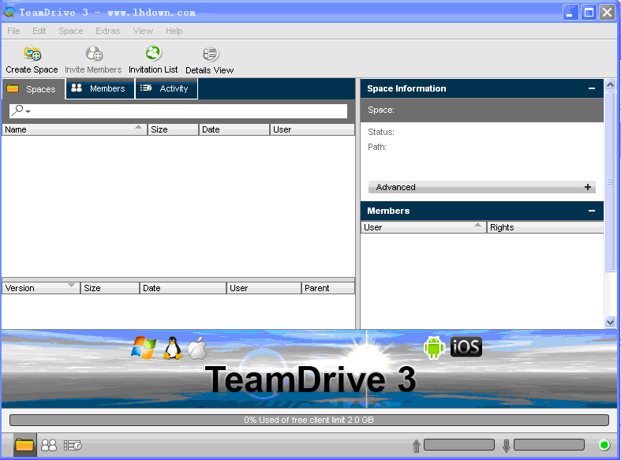The width and height of the screenshot is (621, 460).
Task: Click the Apple logo in banner
Action: (x=197, y=348)
